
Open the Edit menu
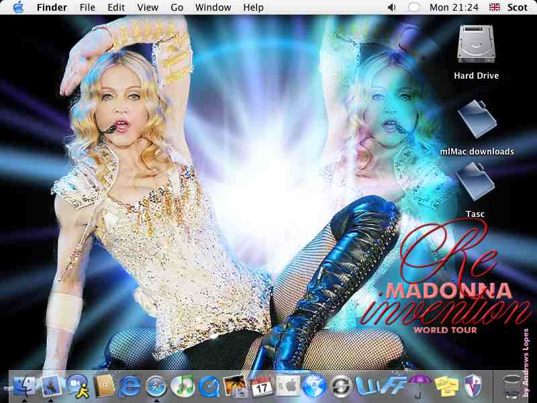coord(116,7)
